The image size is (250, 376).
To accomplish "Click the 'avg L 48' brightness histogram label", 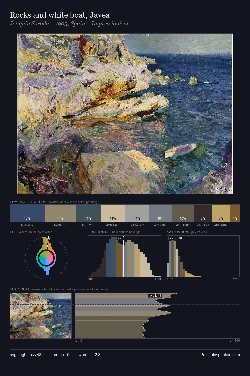I will click(123, 238).
